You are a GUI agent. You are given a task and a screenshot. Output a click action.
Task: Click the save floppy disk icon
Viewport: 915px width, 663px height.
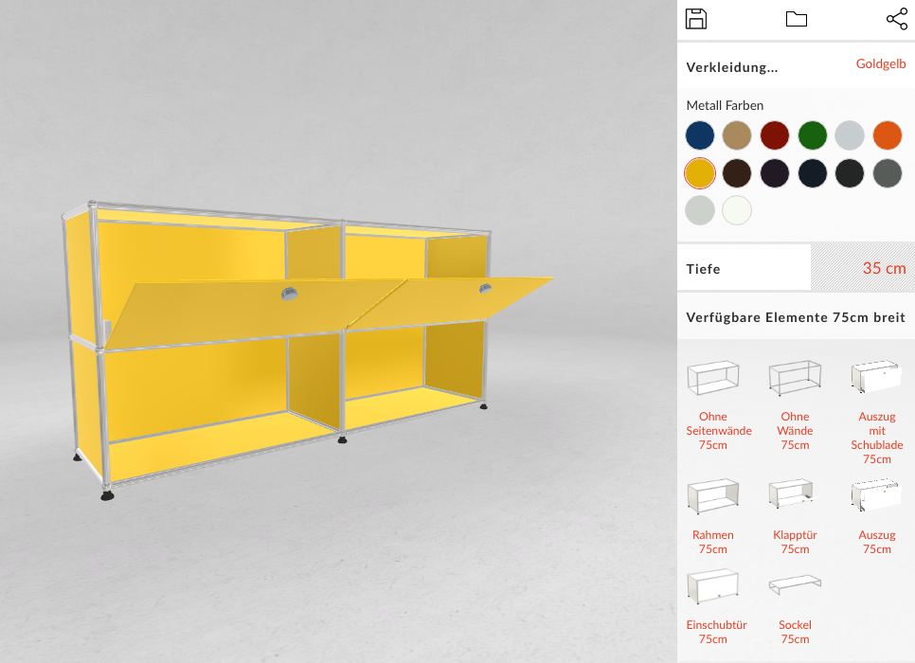tap(695, 19)
